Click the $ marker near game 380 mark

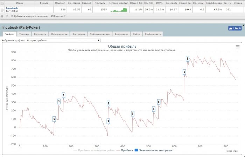[x=133, y=114]
